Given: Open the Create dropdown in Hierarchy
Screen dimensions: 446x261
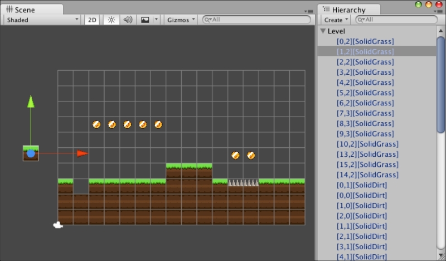Looking at the screenshot, I should coord(336,20).
